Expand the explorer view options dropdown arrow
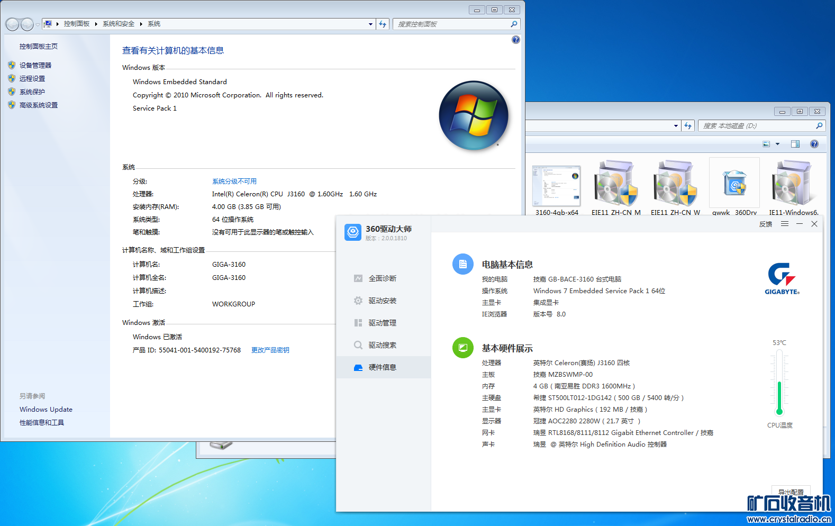 [x=777, y=144]
